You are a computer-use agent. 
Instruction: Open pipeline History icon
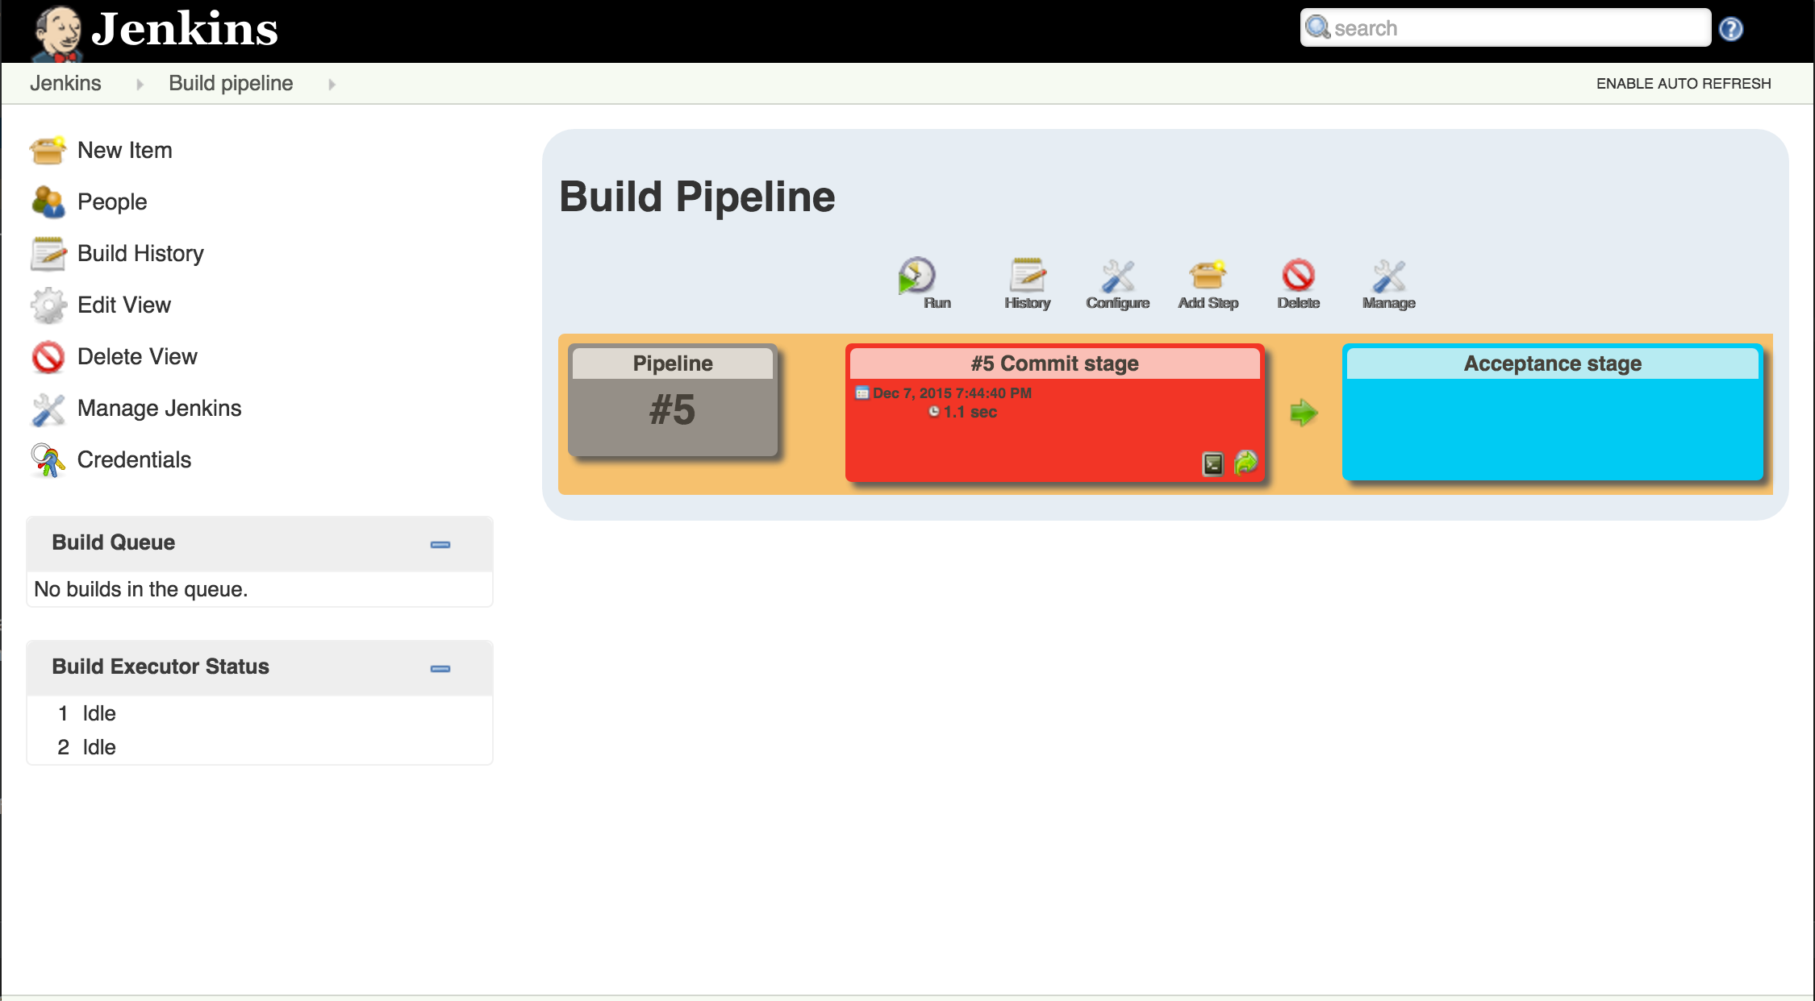point(1028,275)
